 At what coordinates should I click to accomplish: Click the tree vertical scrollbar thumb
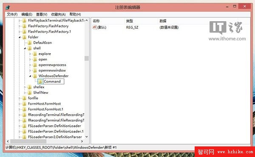pos(87,58)
